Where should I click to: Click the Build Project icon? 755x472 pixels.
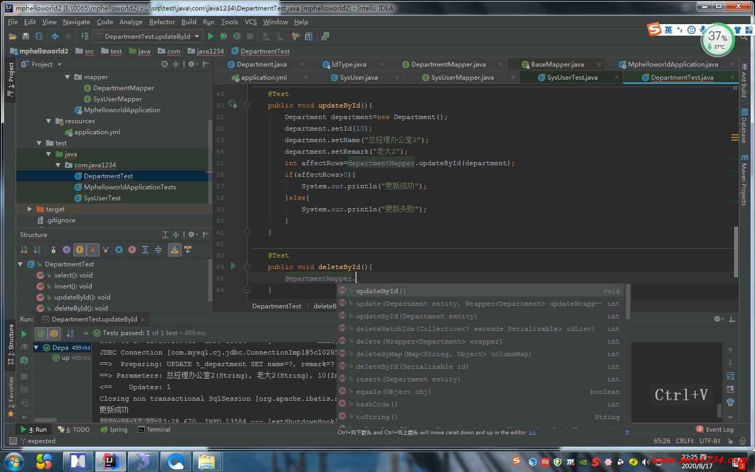pyautogui.click(x=85, y=36)
